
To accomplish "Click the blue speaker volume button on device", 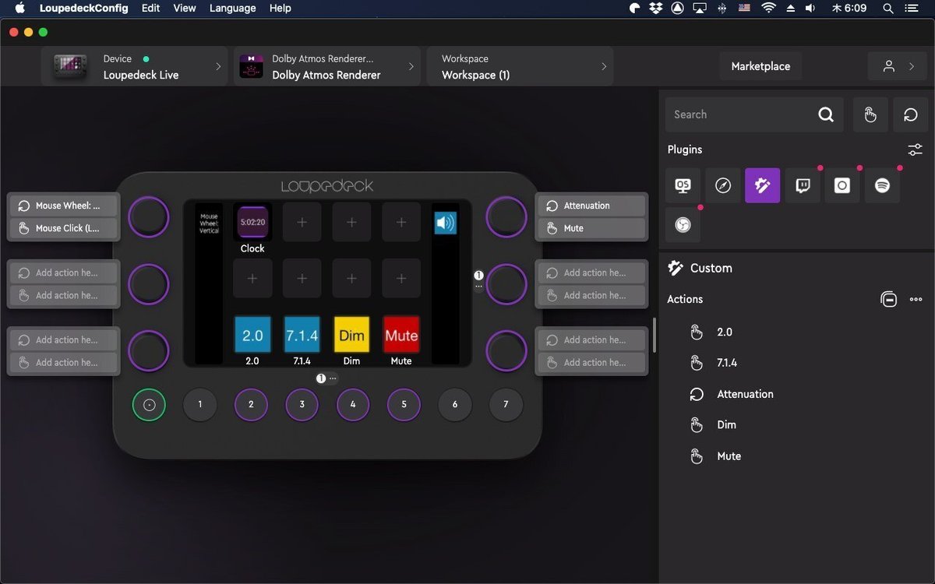I will click(445, 223).
